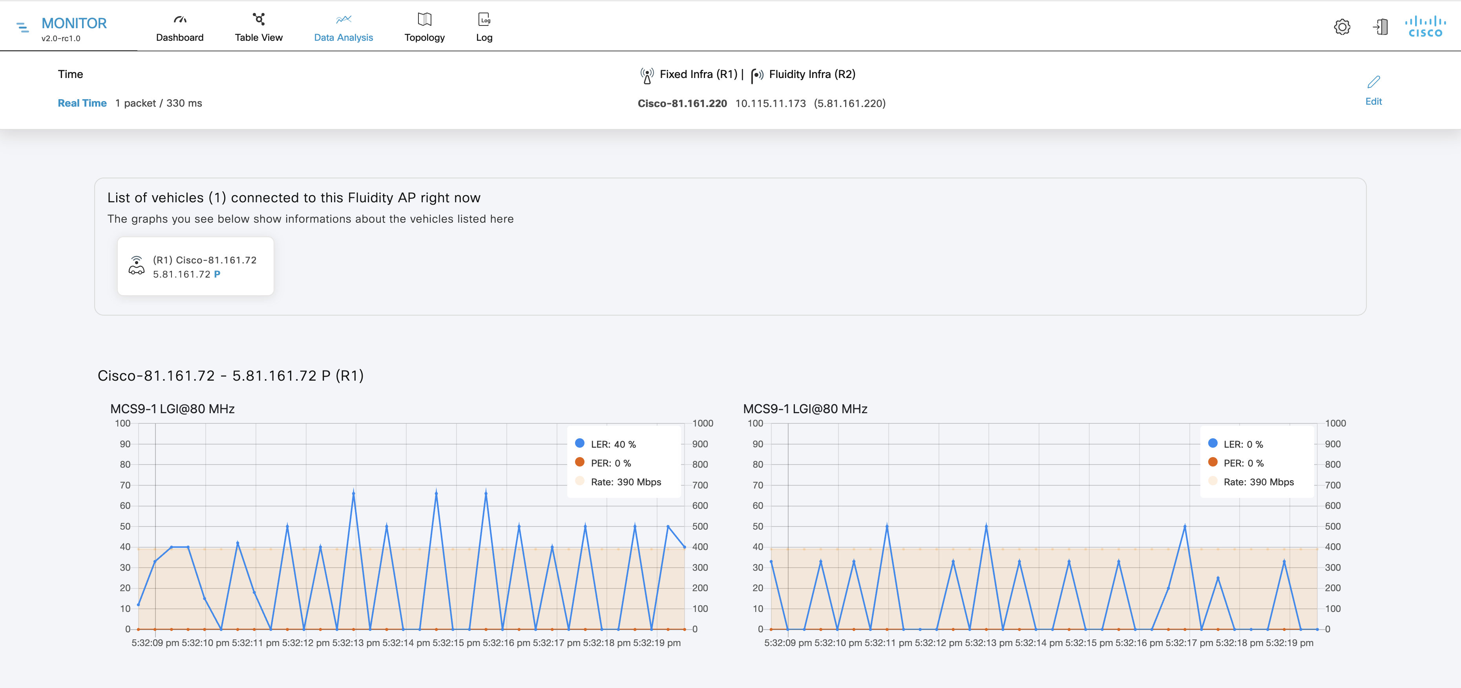Screen dimensions: 1461x688
Task: Select the Data Analysis tab
Action: click(x=344, y=27)
